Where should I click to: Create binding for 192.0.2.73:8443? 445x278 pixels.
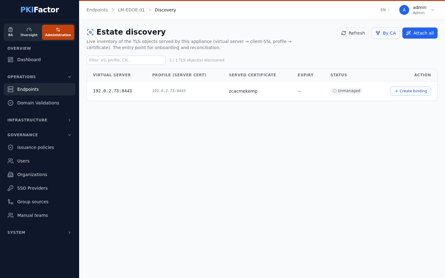click(x=411, y=91)
